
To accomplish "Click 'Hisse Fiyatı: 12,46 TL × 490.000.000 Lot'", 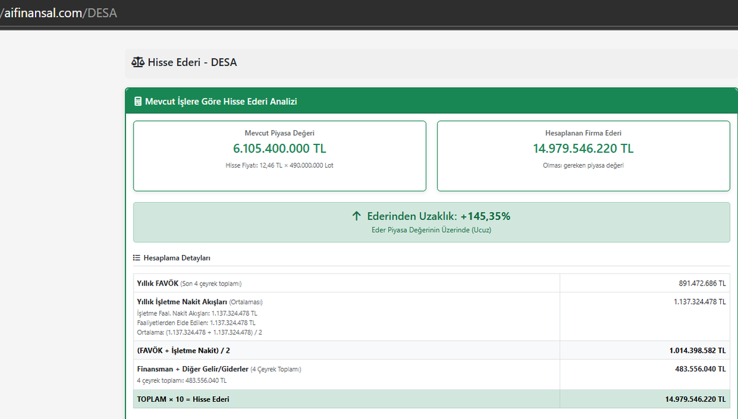I will [280, 165].
